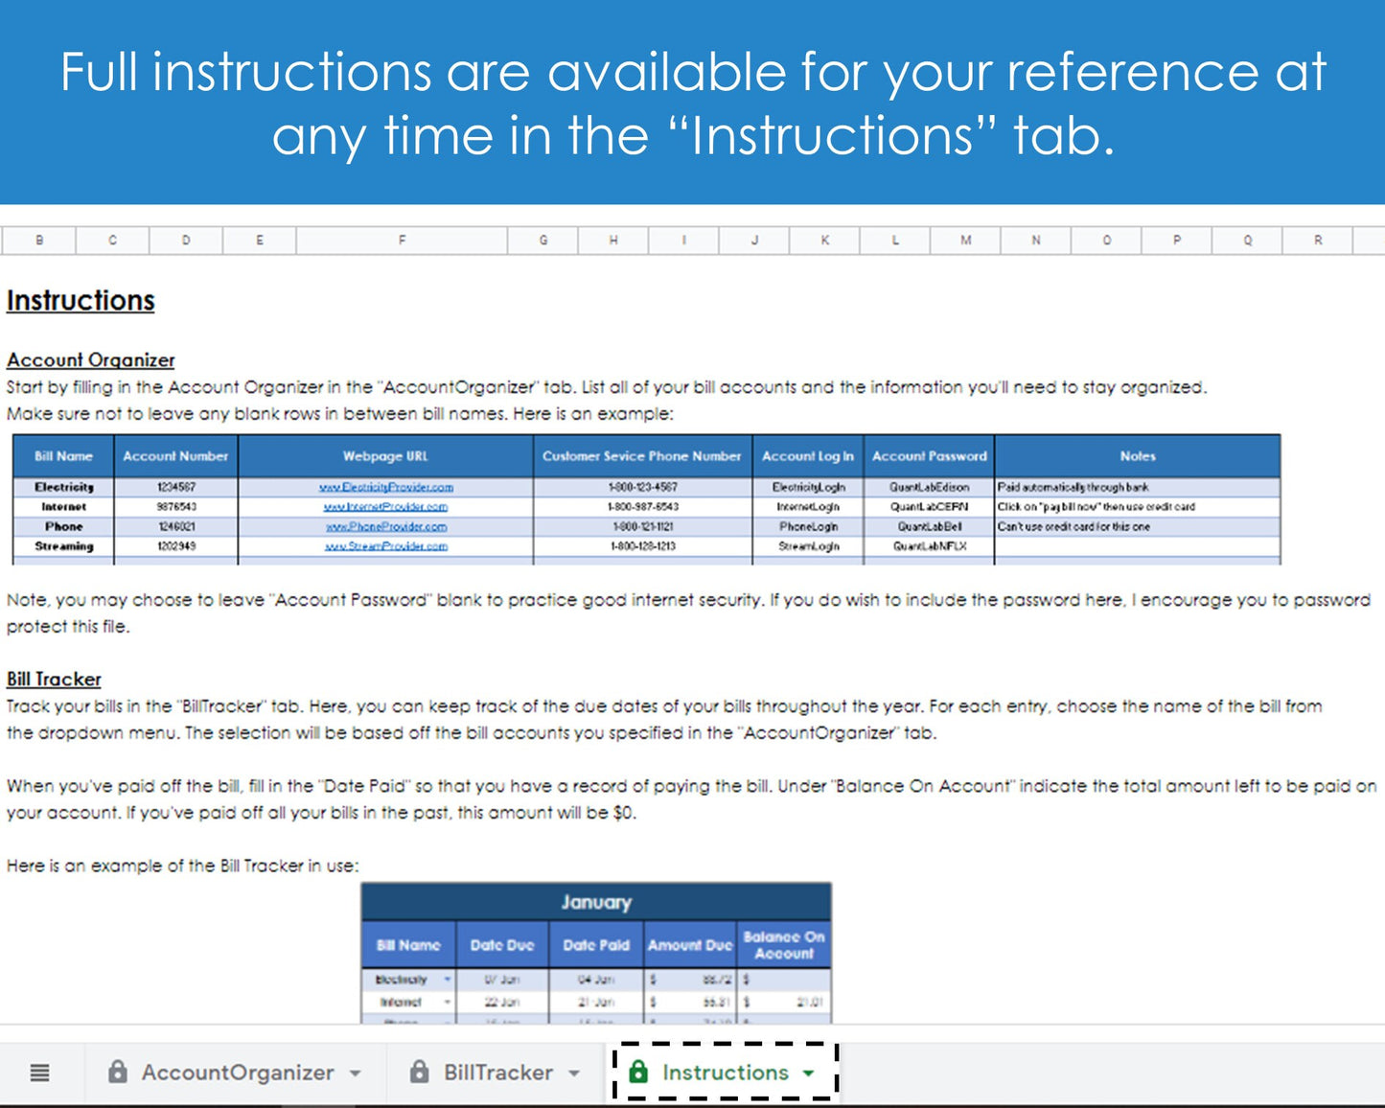Open the Internet bill name dropdown
Viewport: 1385px width, 1108px height.
447,1001
